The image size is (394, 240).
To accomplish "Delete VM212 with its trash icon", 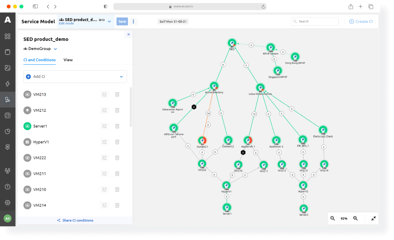I will (x=117, y=110).
